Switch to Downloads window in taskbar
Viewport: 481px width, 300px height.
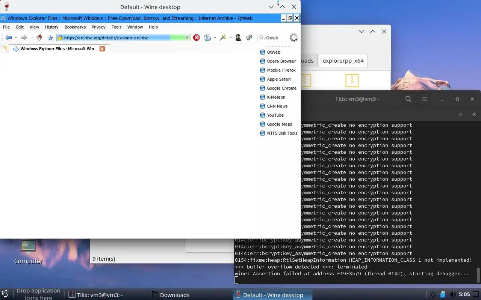pos(171,295)
